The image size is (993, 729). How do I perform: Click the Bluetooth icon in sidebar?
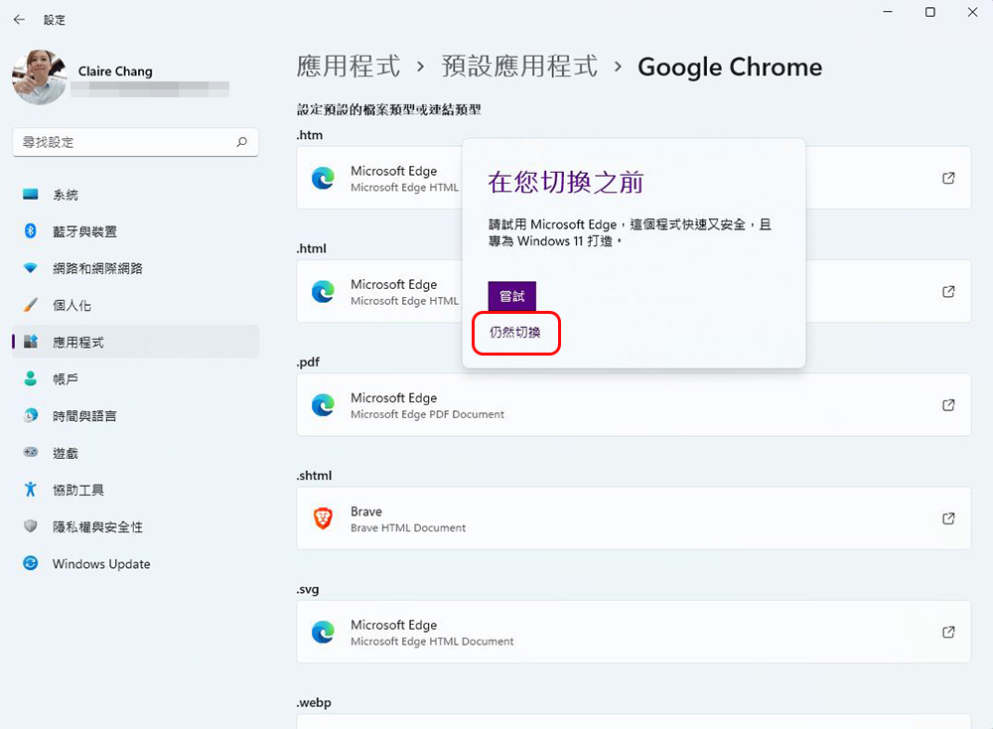tap(31, 230)
